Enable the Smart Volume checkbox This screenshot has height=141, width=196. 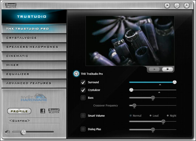coord(83,116)
